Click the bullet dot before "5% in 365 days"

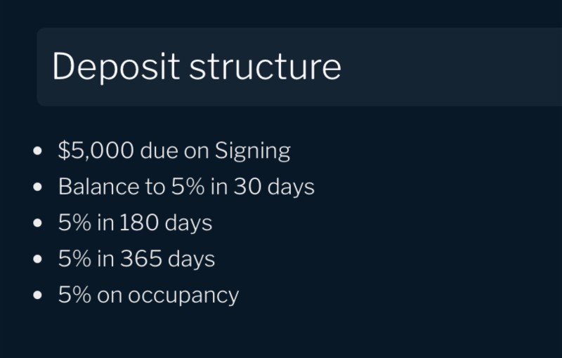tap(38, 259)
